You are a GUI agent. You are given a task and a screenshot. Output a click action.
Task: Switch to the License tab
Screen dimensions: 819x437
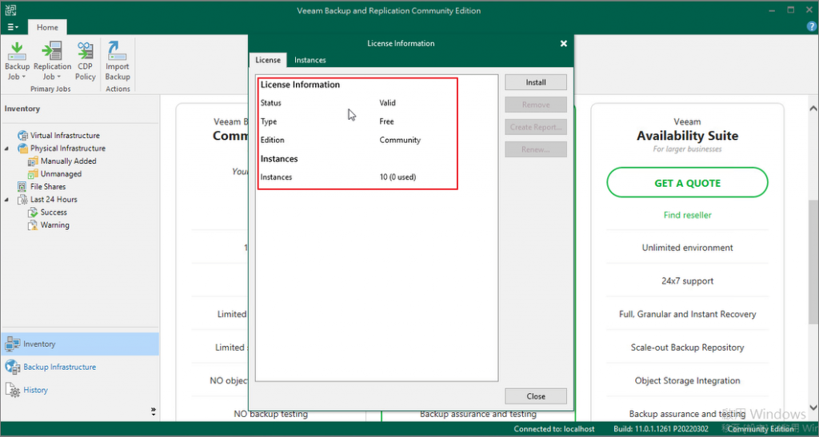(268, 60)
